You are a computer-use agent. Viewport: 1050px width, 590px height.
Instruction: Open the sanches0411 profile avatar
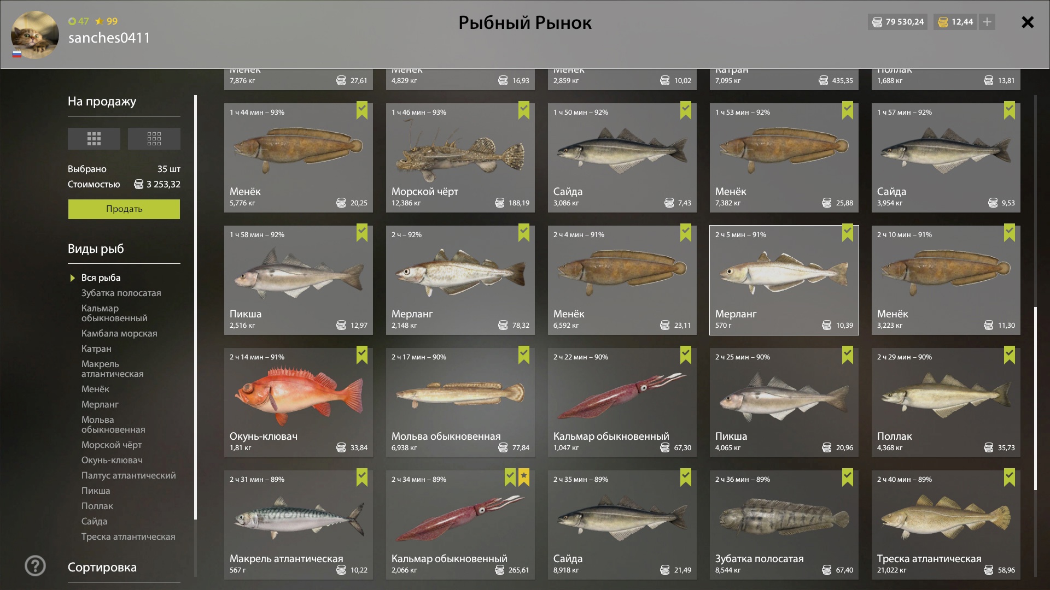[x=34, y=34]
